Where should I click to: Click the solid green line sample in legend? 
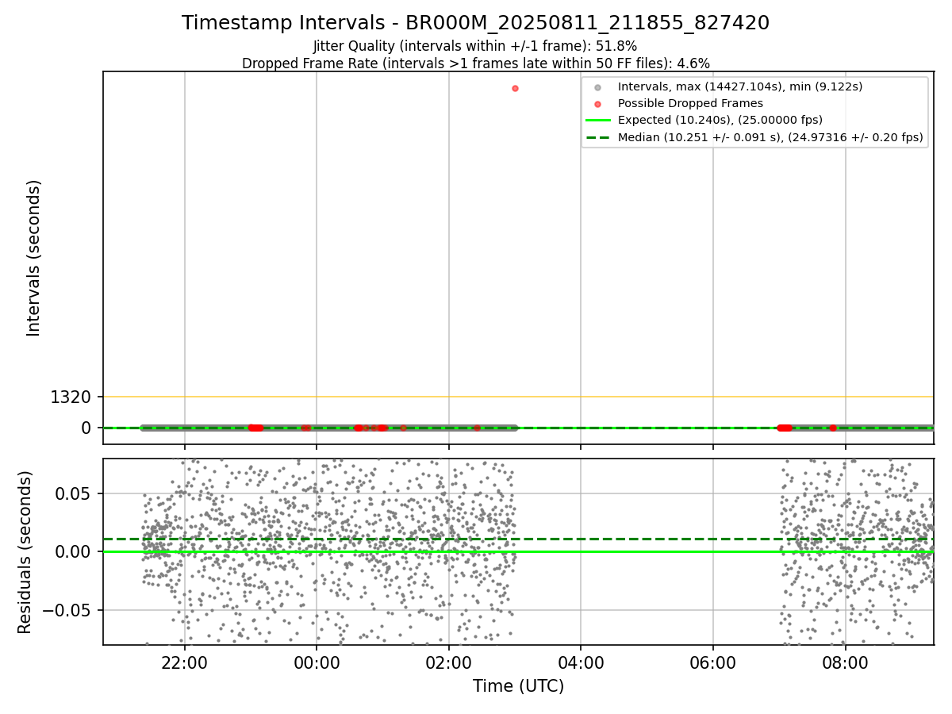click(598, 121)
